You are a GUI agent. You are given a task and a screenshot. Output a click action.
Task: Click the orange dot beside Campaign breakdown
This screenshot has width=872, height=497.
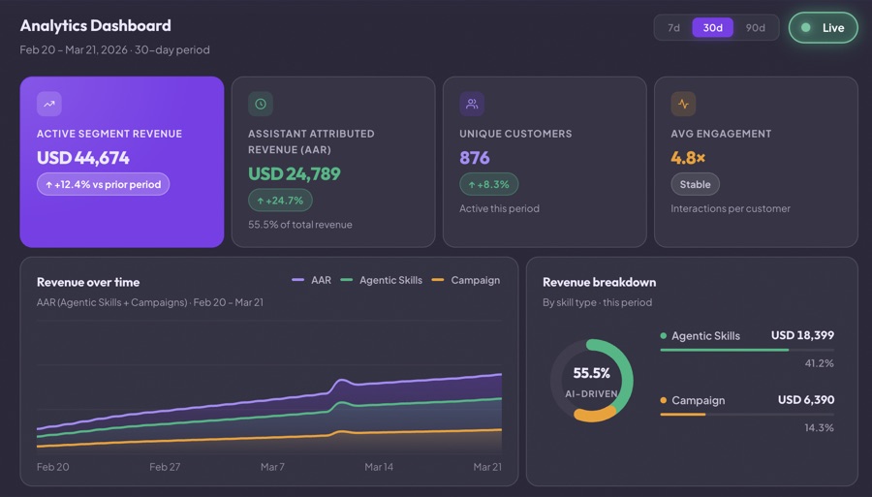(664, 400)
